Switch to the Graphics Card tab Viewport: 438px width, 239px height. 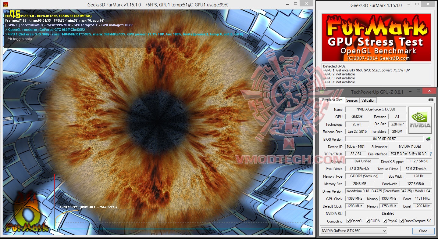tap(332, 100)
